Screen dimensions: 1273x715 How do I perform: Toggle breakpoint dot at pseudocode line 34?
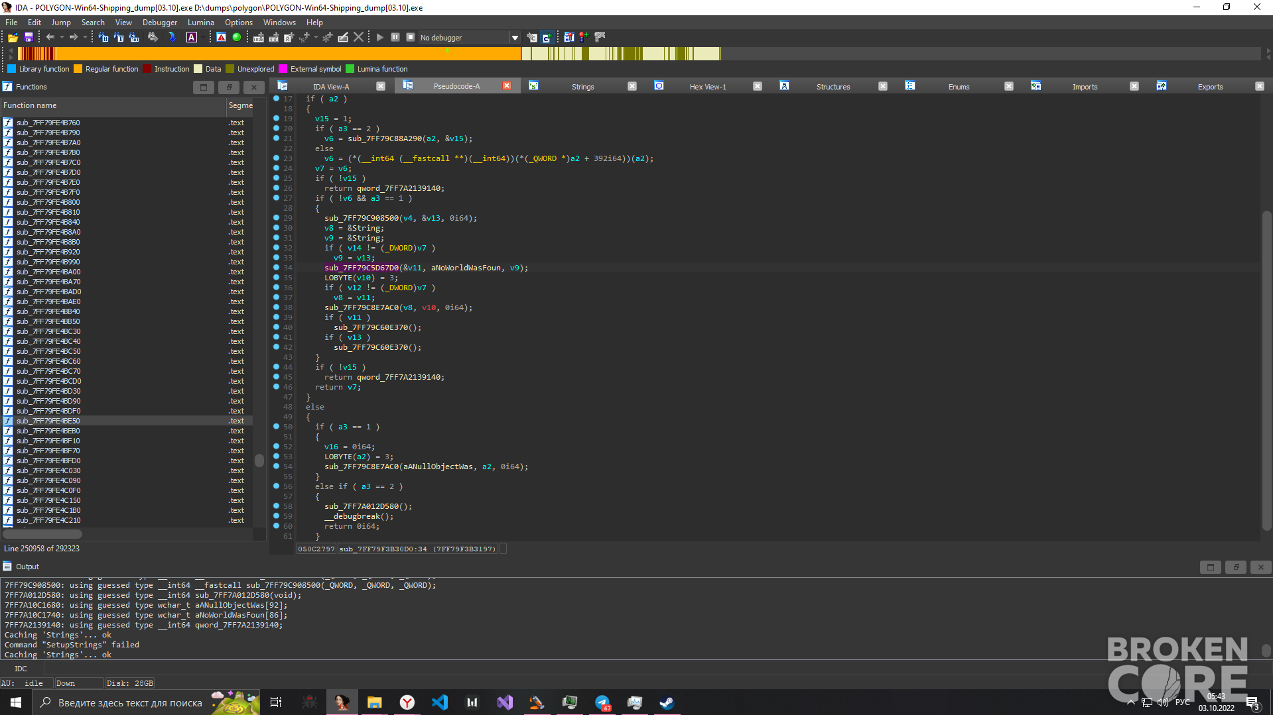(x=277, y=267)
